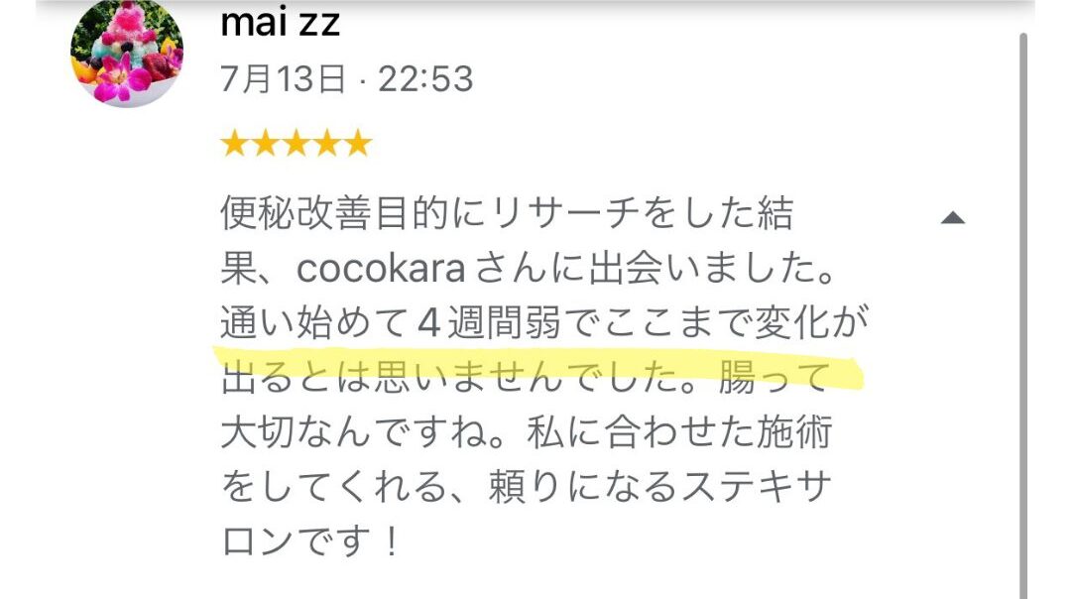
Task: Click the time 22:53
Action: point(425,78)
